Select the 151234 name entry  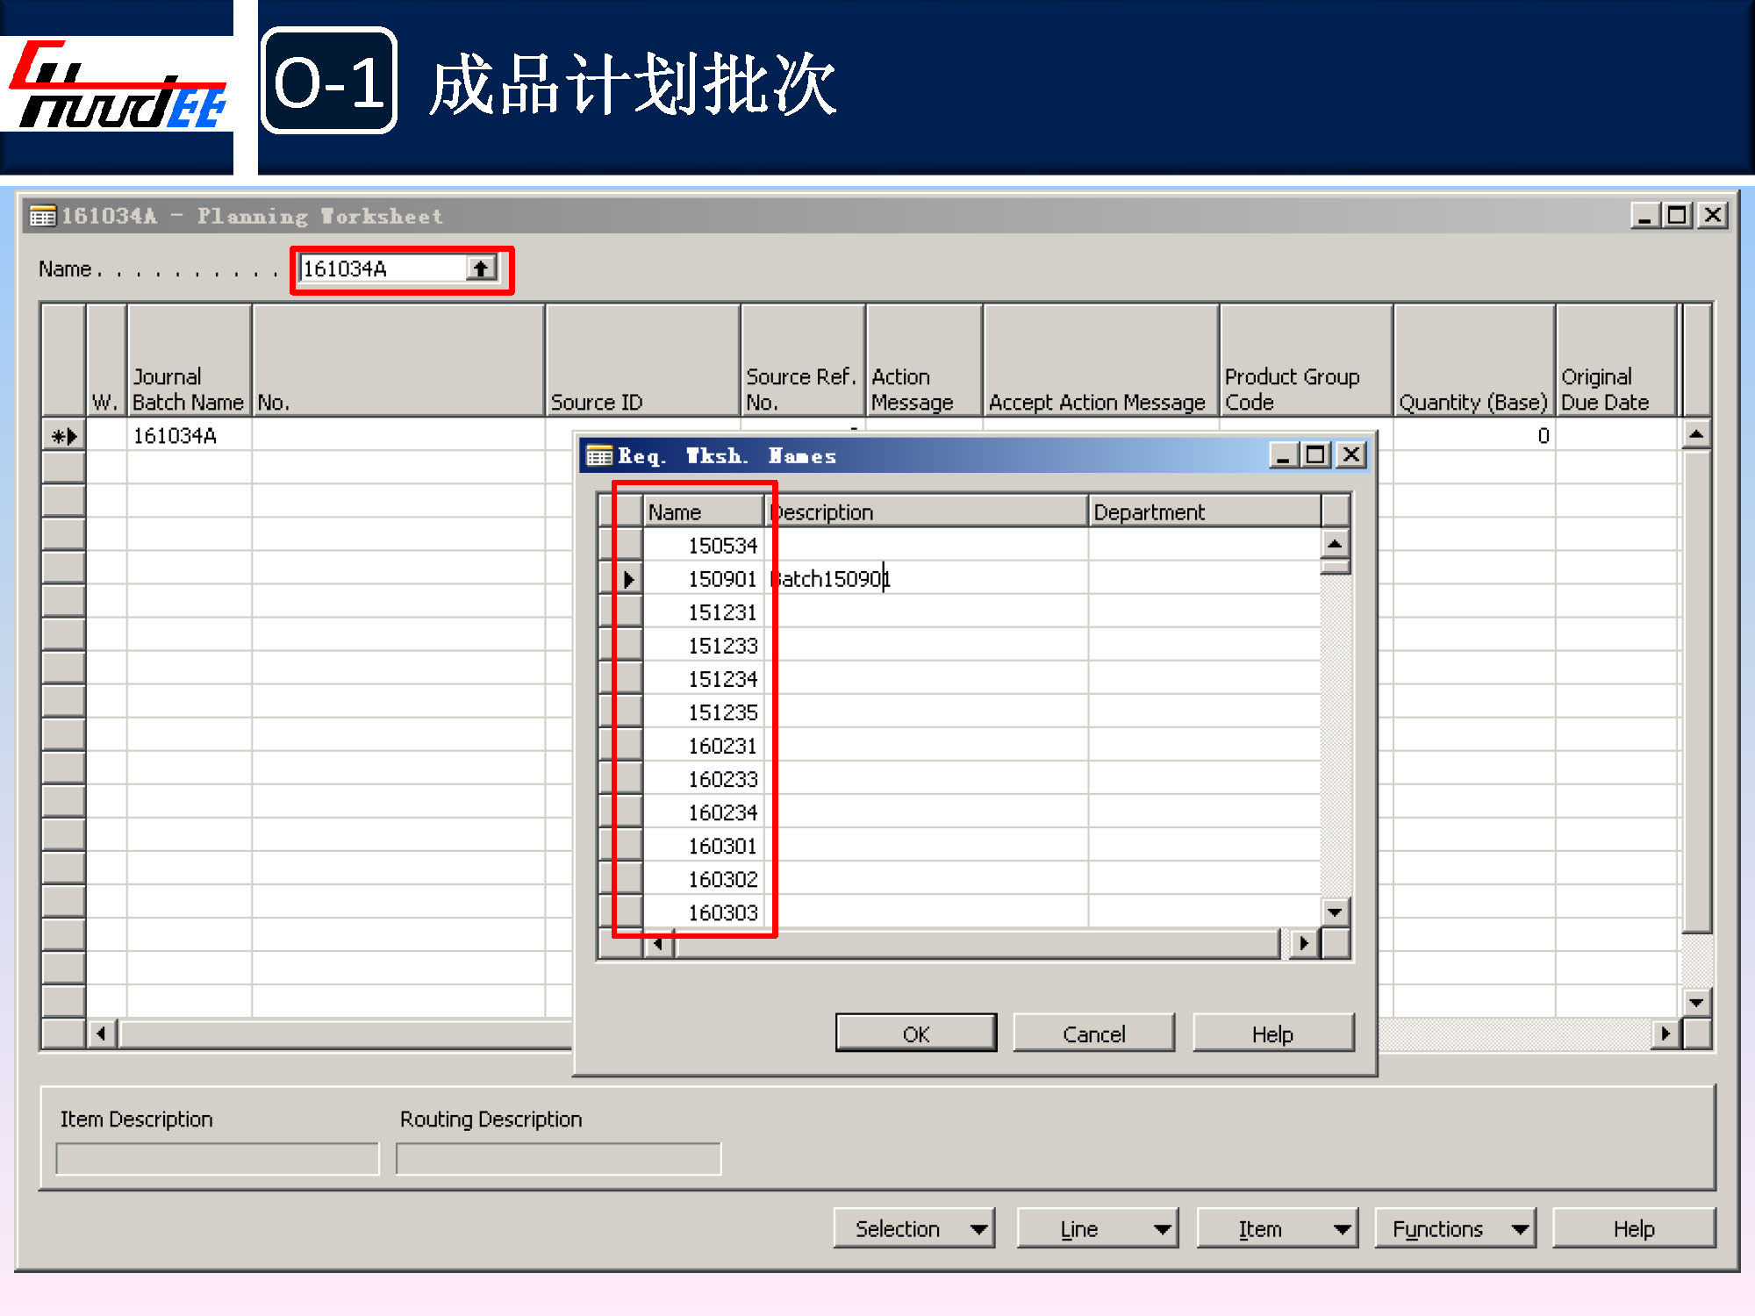721,679
